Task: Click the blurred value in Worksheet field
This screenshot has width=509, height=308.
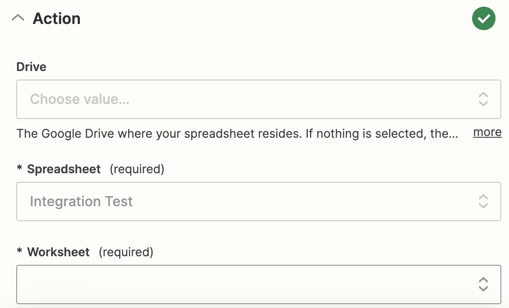Action: click(x=58, y=282)
